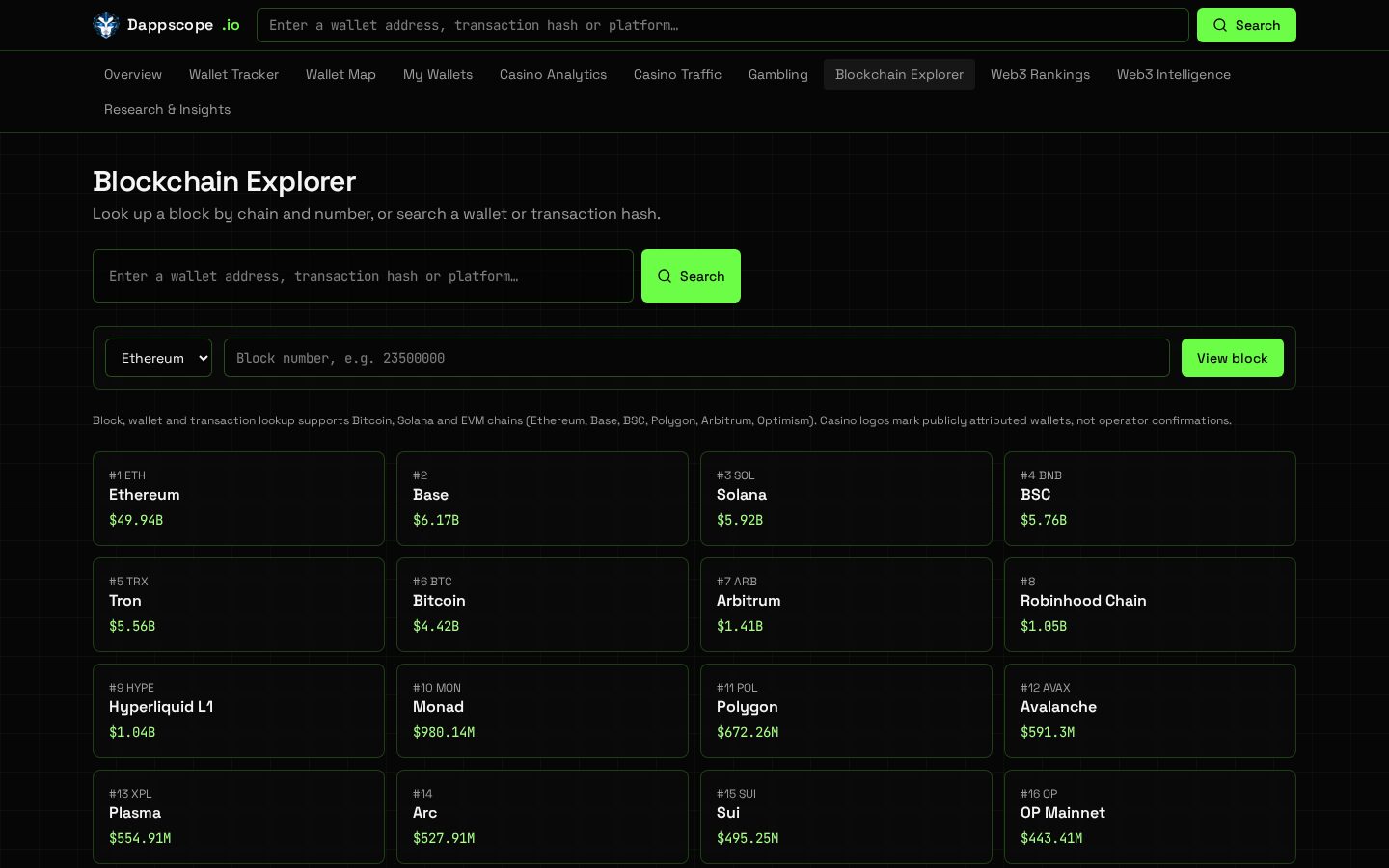This screenshot has width=1389, height=868.
Task: Select the Robinhood Chain card
Action: coord(1150,605)
